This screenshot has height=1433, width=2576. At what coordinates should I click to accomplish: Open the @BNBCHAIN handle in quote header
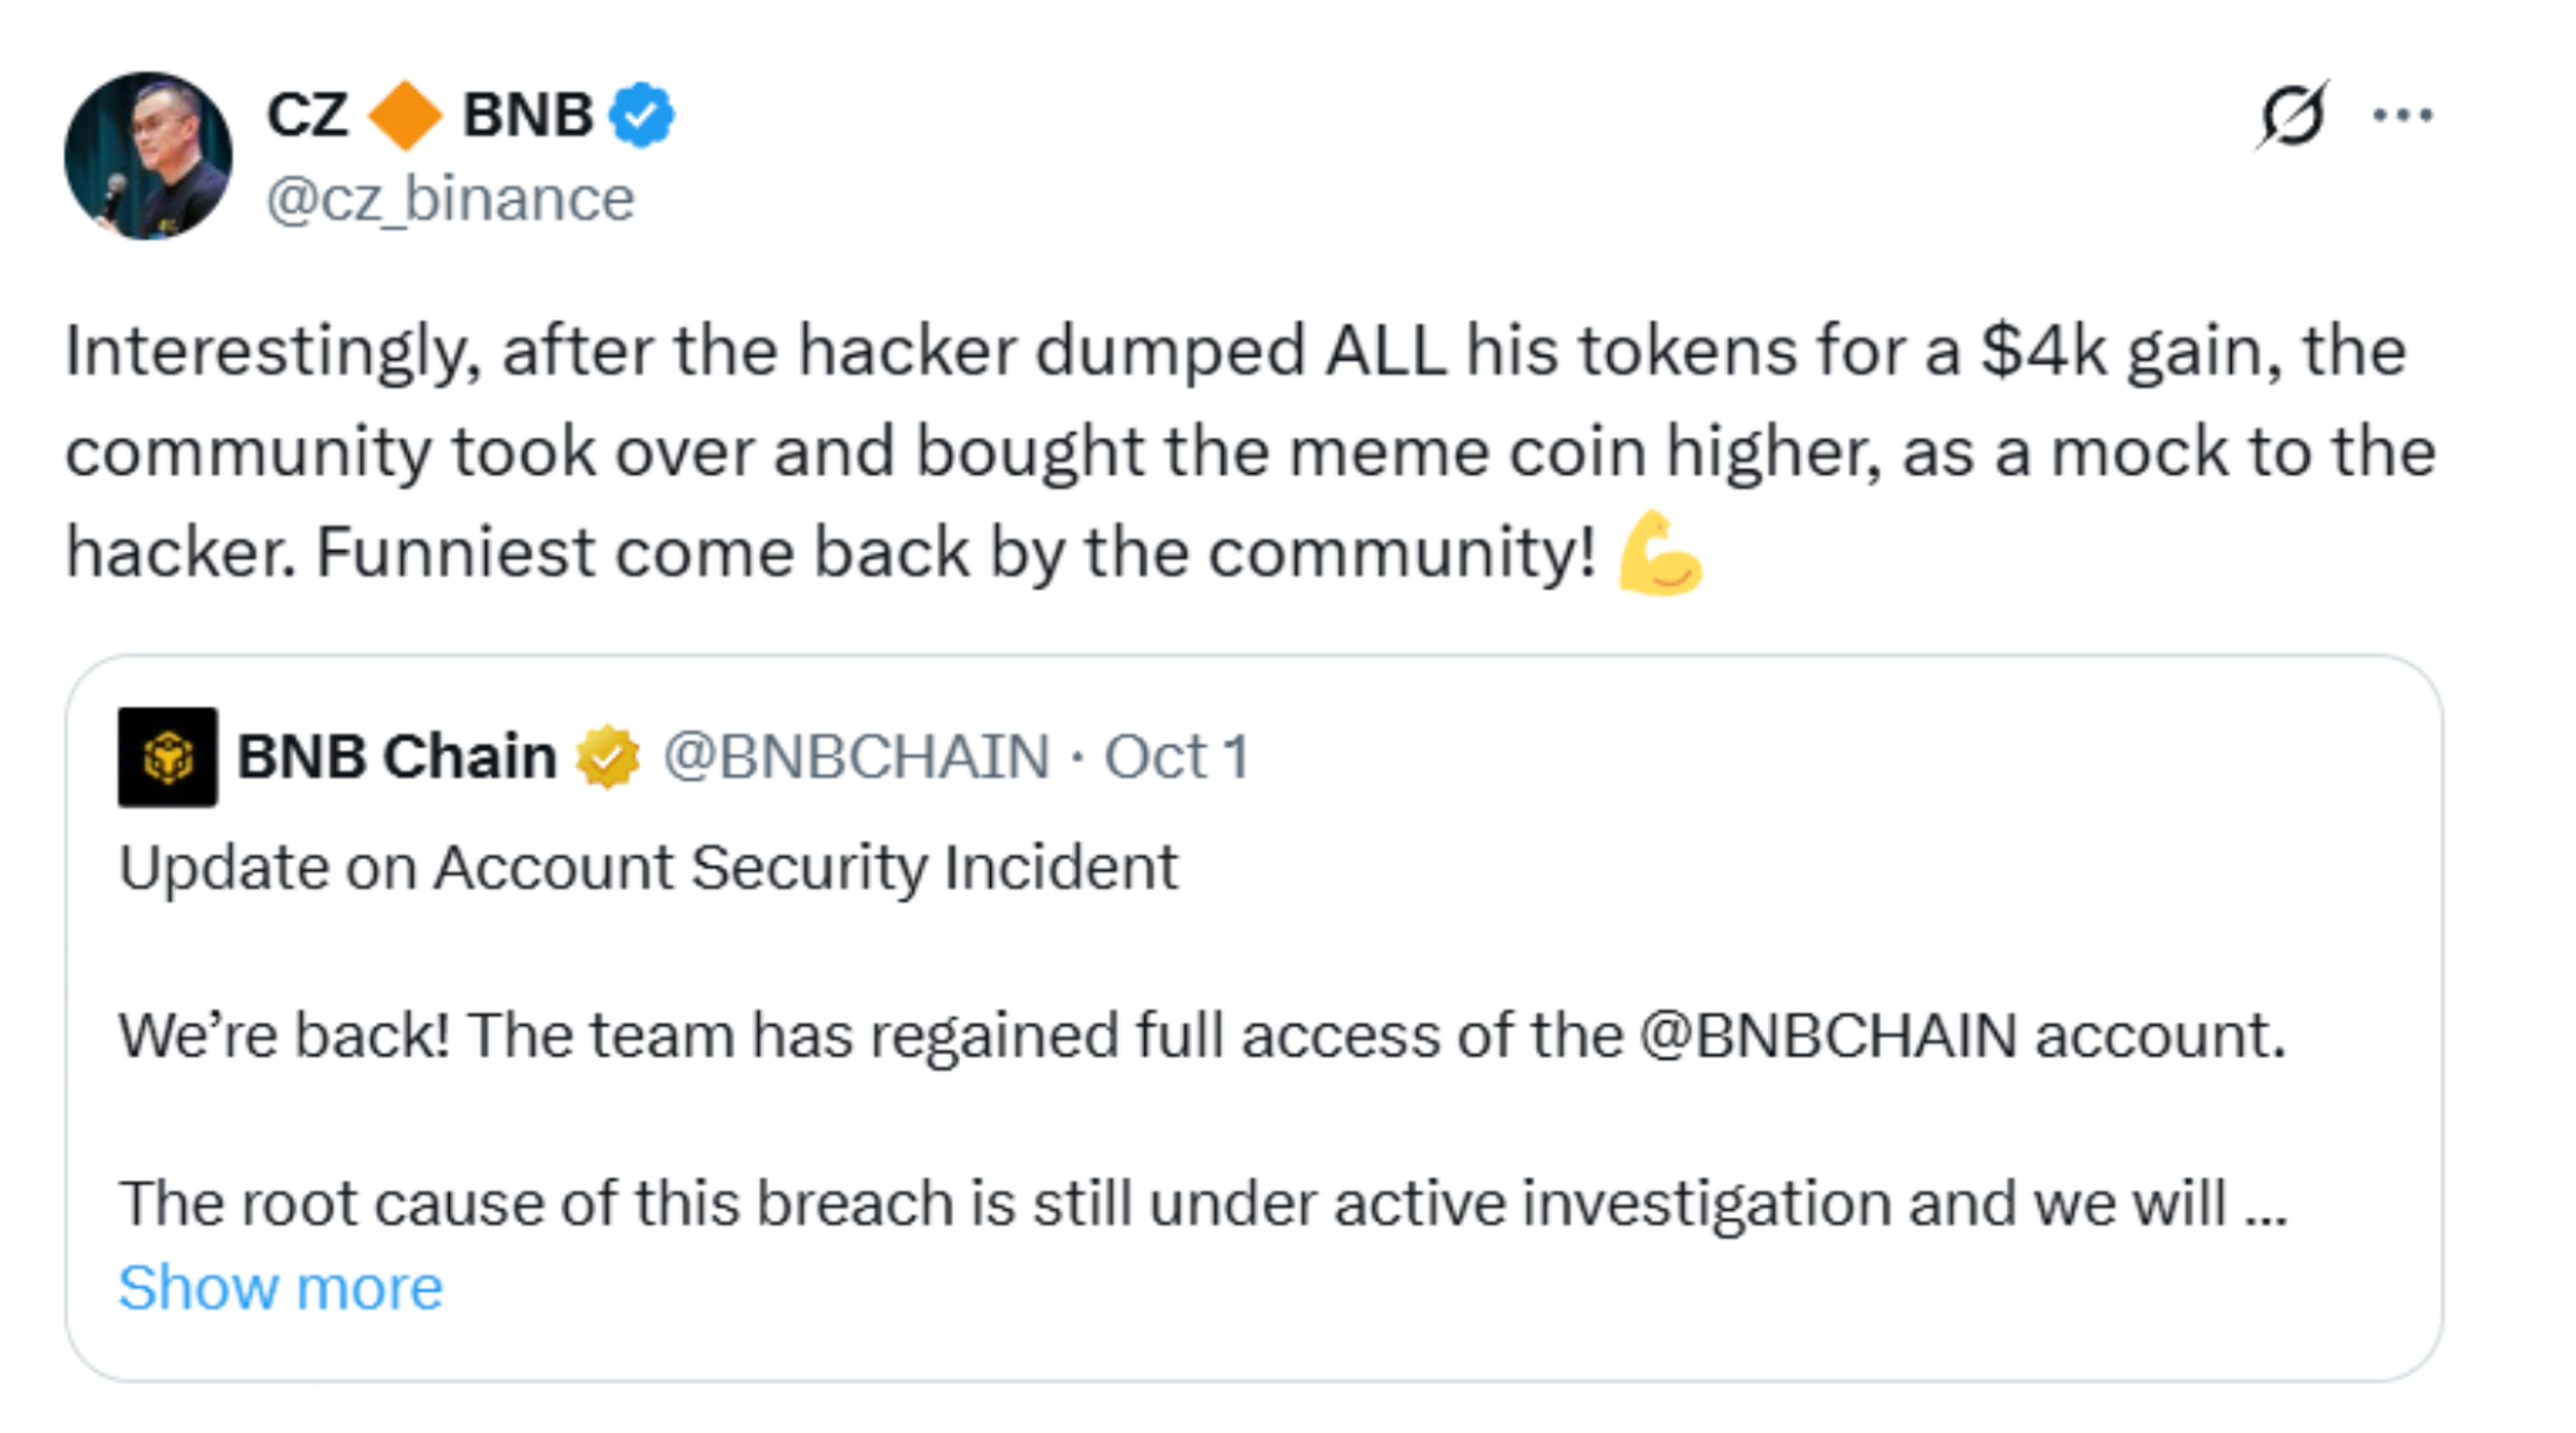[856, 756]
